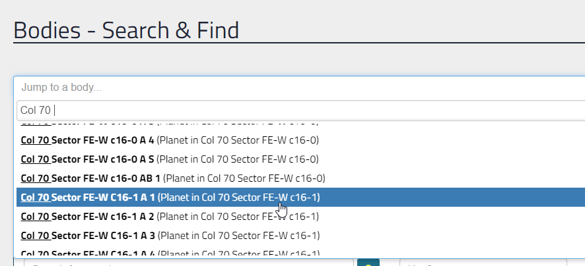
Task: Click the search field containing 'Col 70'
Action: click(x=300, y=111)
